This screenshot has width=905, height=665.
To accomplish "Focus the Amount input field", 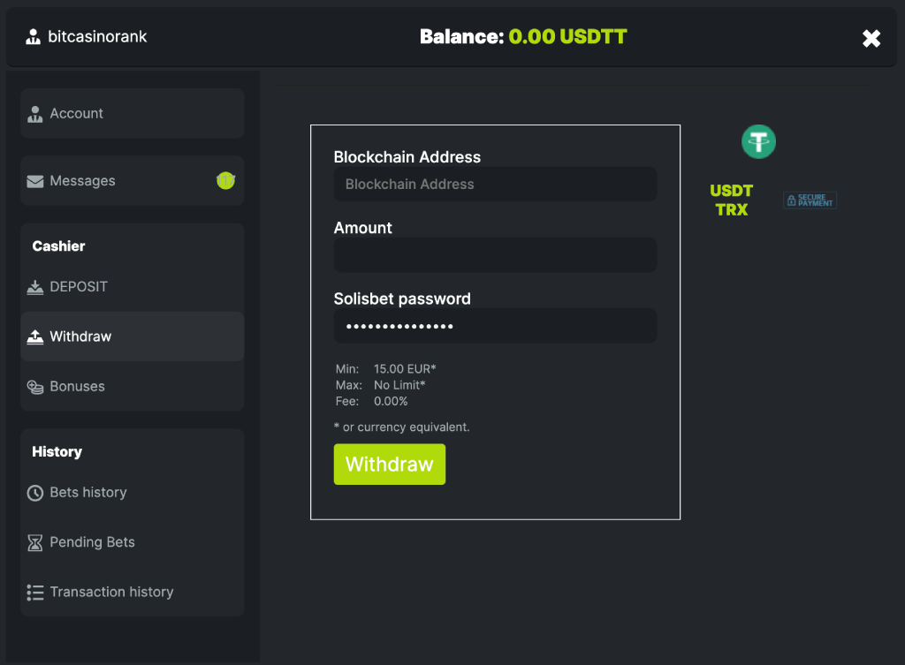I will pos(495,255).
